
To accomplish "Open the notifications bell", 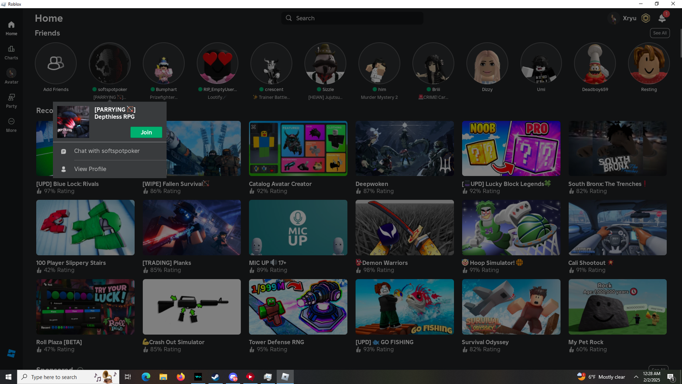I will click(x=662, y=18).
